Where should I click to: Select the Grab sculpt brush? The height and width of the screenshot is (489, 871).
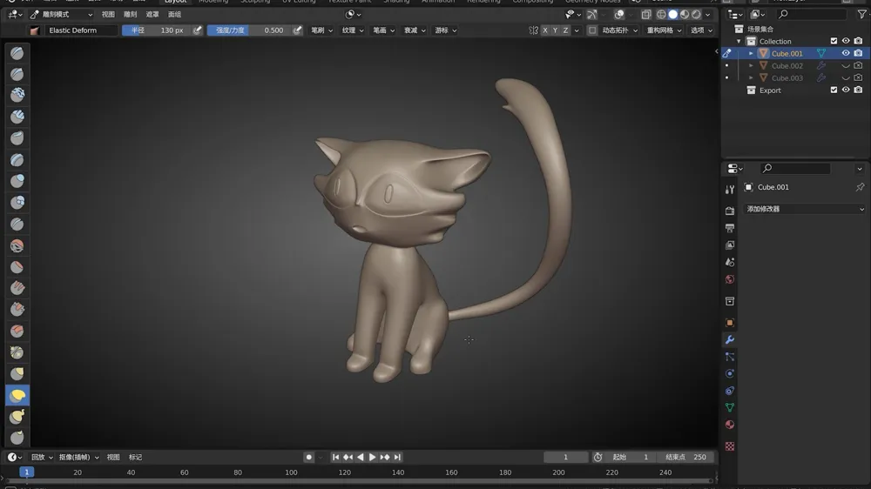point(17,373)
